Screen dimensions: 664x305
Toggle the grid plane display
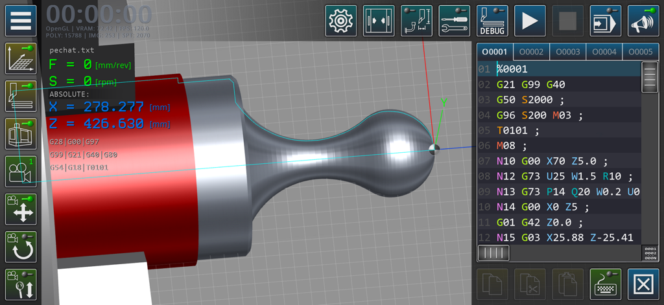[21, 59]
